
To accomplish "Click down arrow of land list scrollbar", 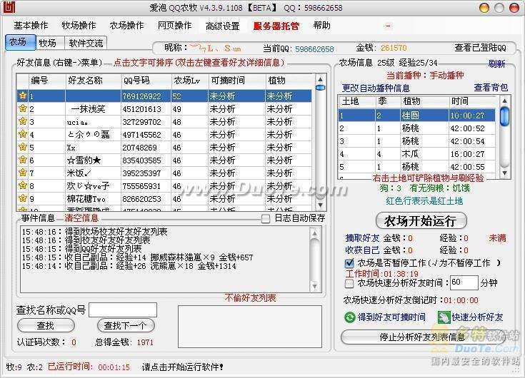I will 504,173.
